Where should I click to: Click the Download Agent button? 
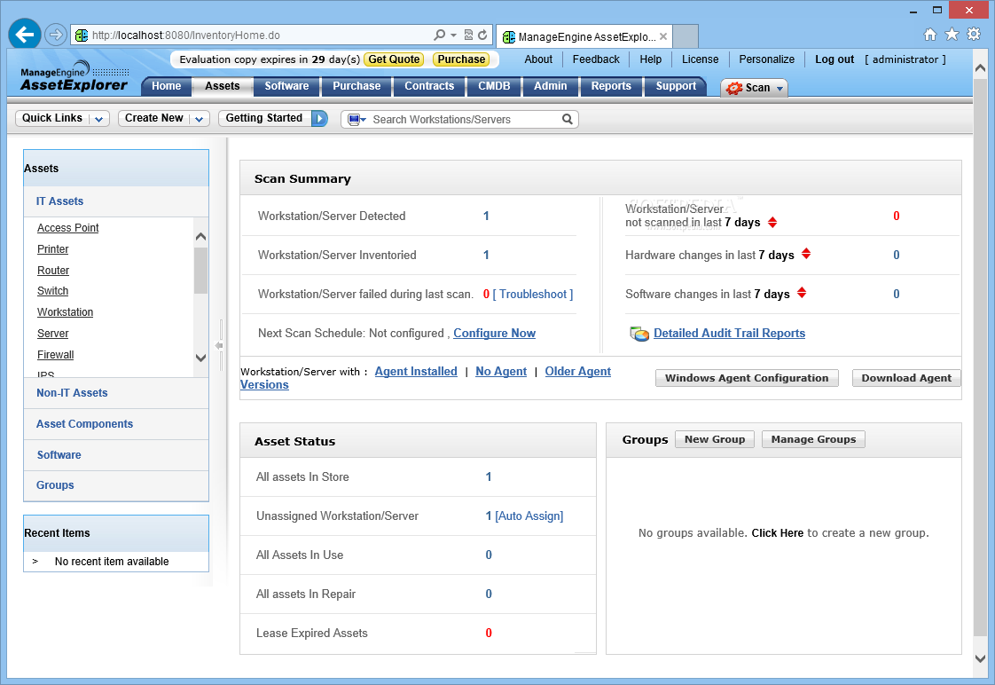(906, 378)
